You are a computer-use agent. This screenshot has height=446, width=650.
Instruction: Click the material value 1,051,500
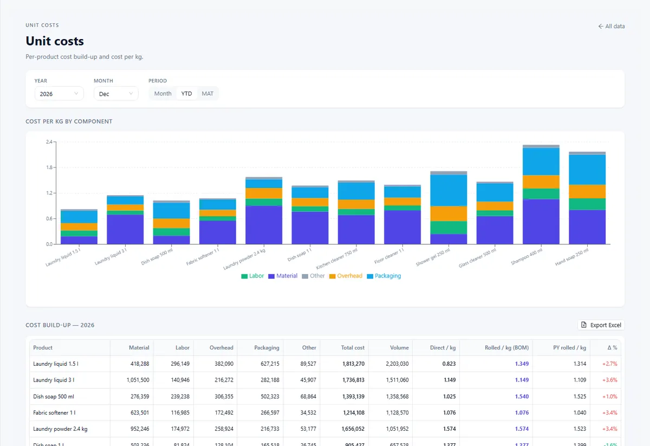[138, 380]
